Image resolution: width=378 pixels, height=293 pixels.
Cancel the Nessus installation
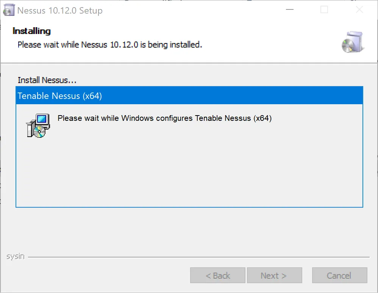click(x=339, y=275)
